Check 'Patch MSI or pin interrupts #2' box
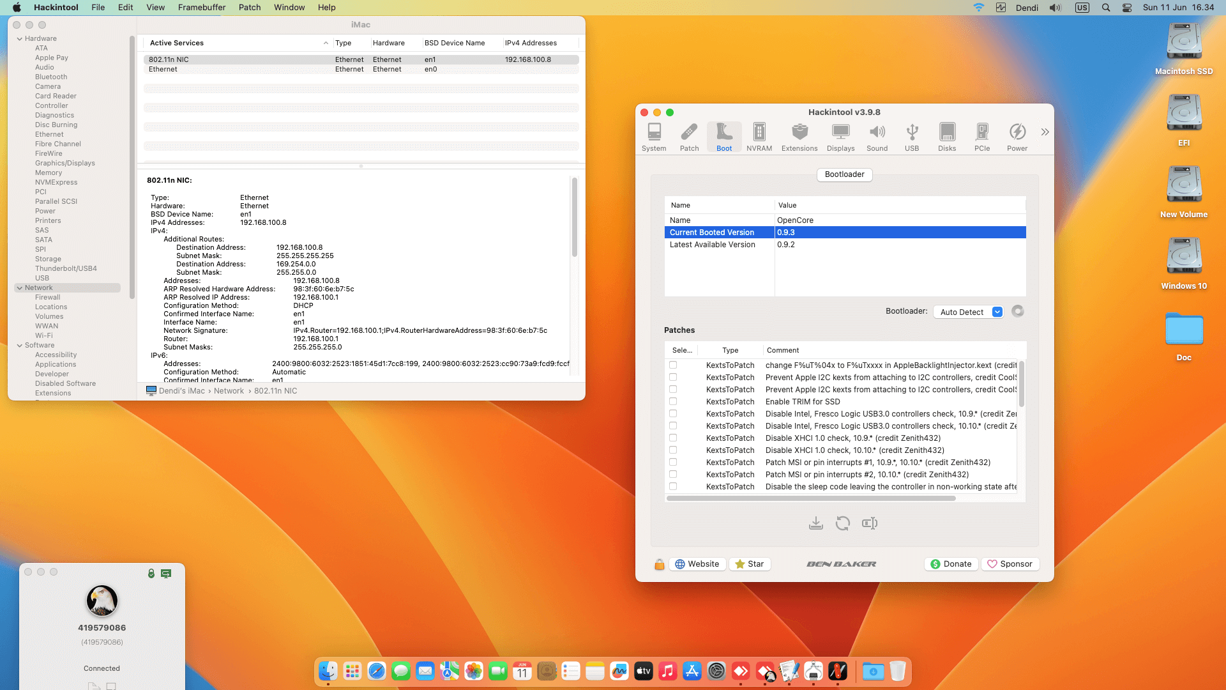 click(673, 474)
